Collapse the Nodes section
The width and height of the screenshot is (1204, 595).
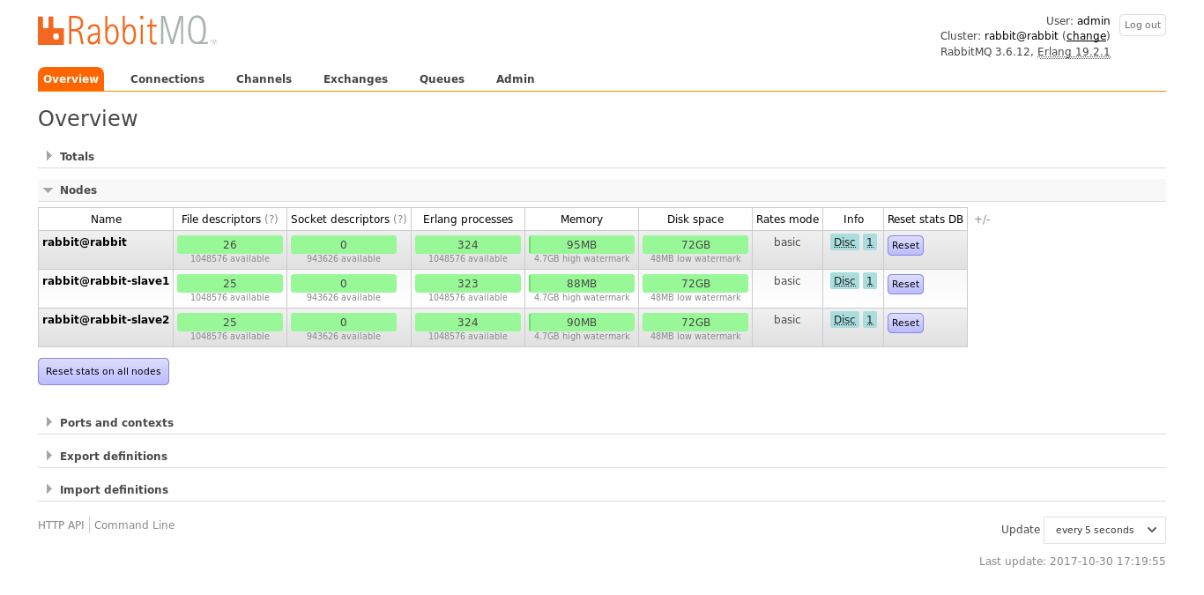[78, 190]
